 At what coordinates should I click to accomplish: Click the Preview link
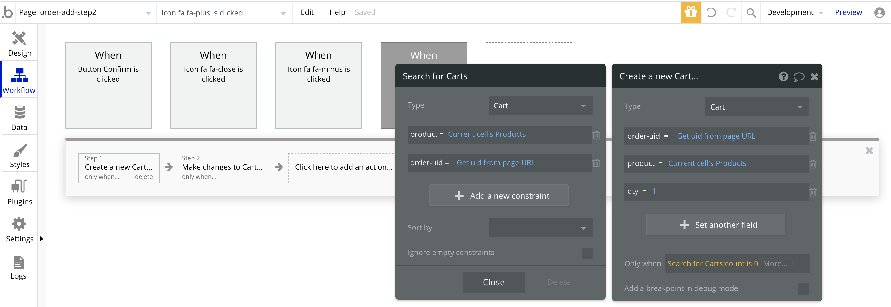tap(848, 12)
